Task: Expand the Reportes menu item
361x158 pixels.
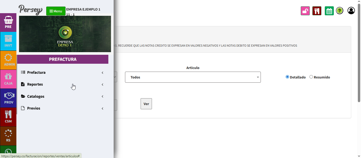Action: (35, 85)
